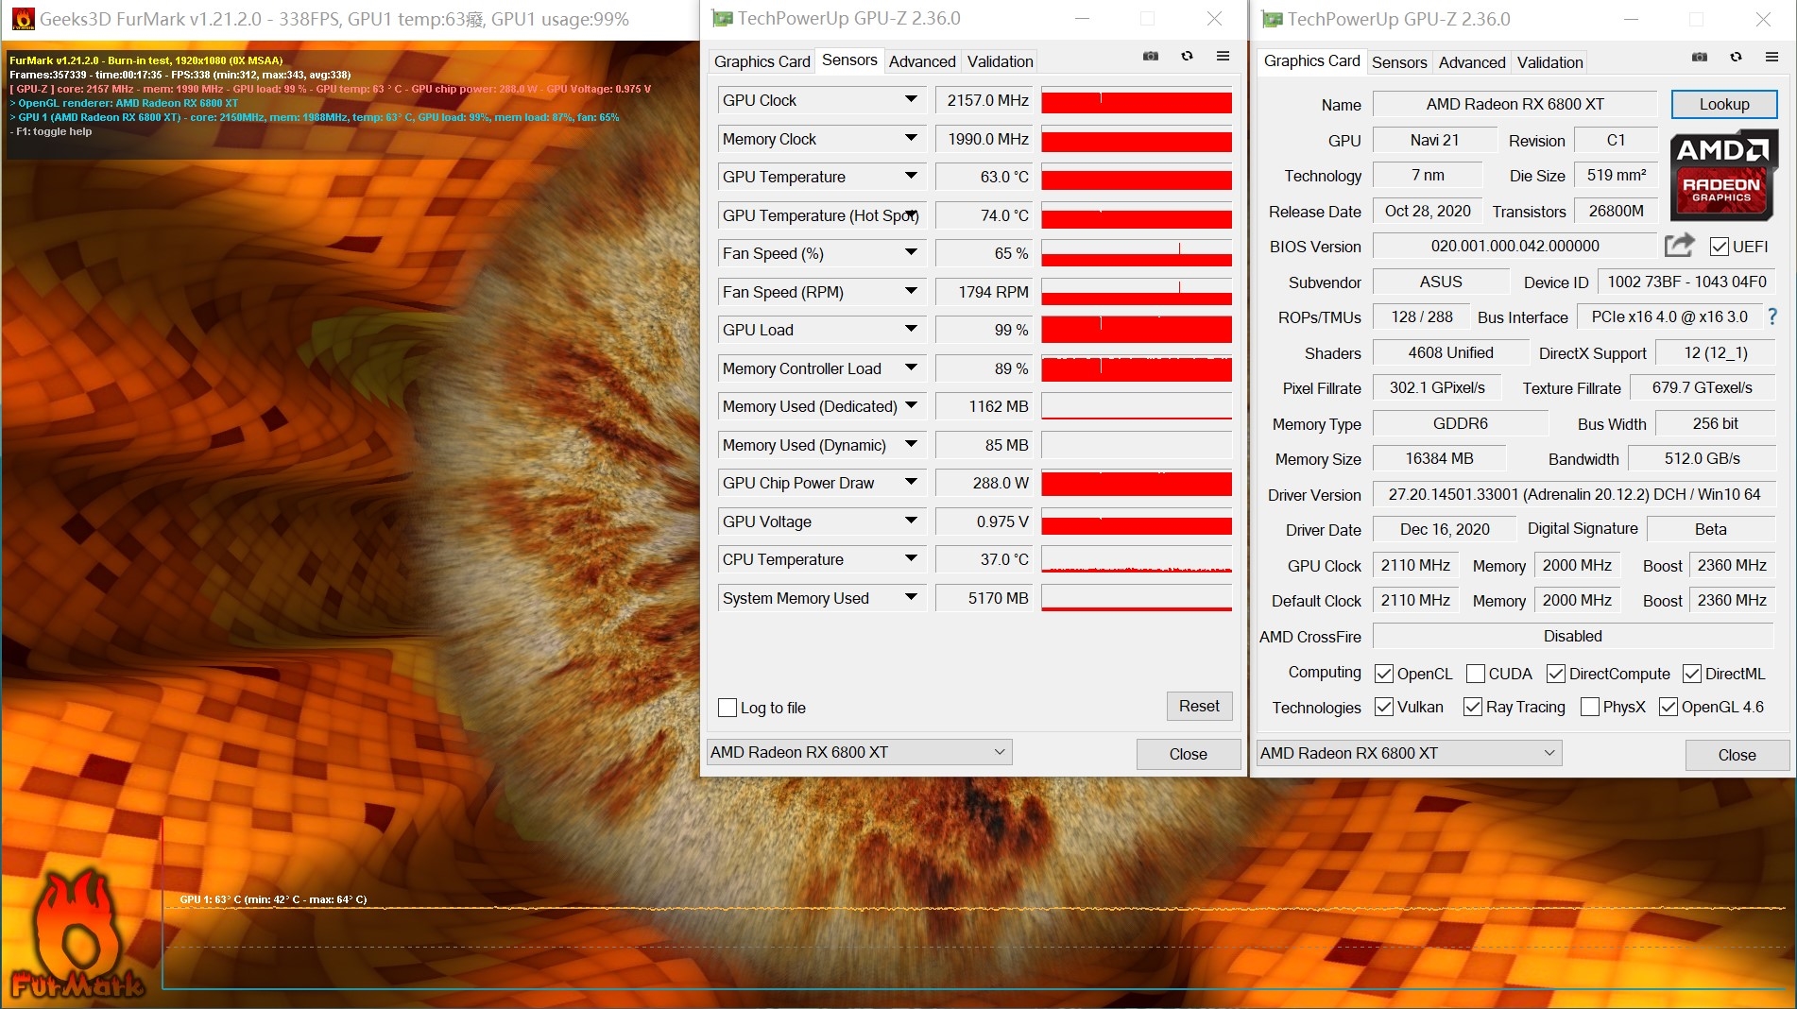Refresh sensors using the Sensors window refresh icon

click(1187, 57)
